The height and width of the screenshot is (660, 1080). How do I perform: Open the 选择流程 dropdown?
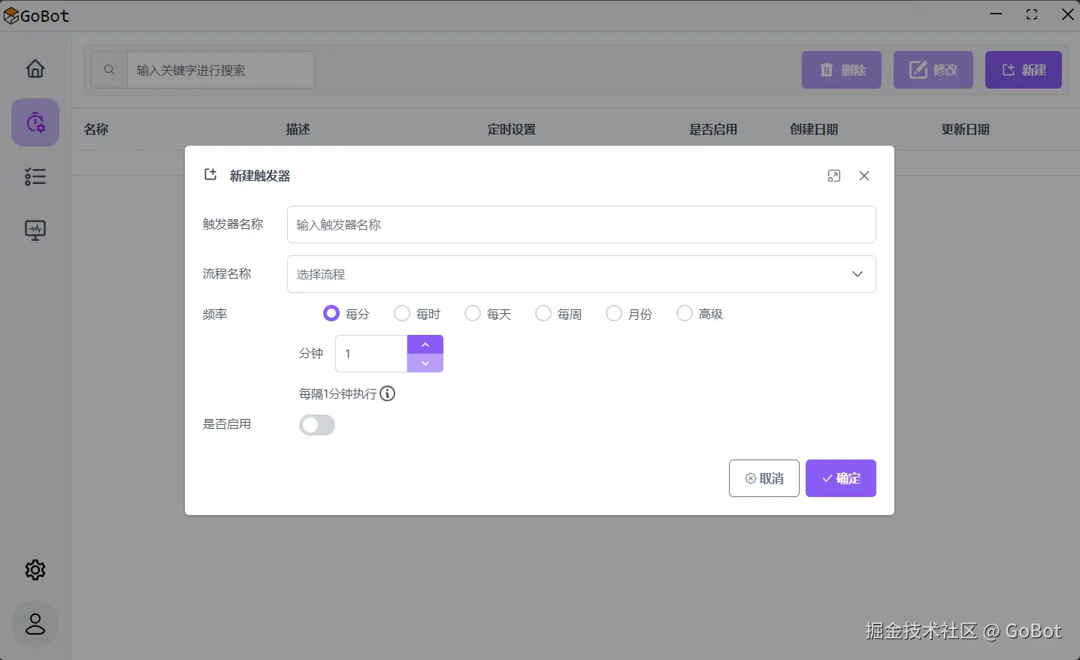click(x=582, y=274)
